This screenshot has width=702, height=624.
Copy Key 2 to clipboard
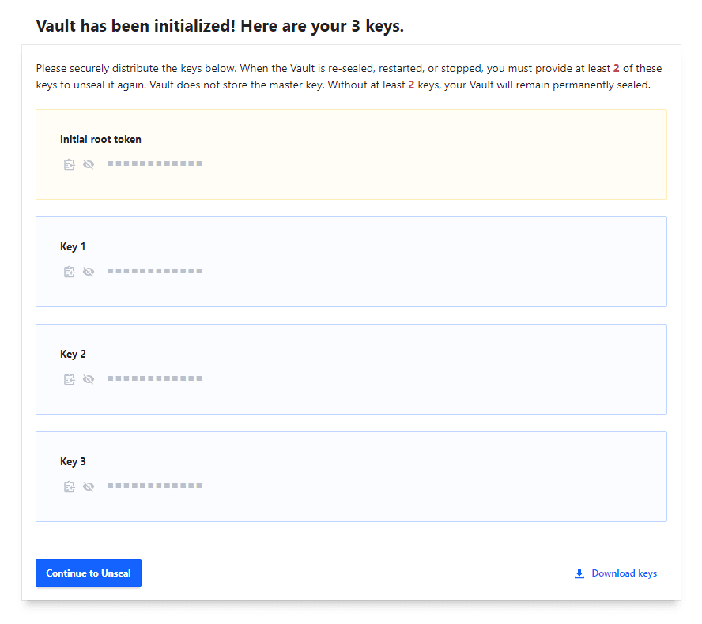(70, 379)
